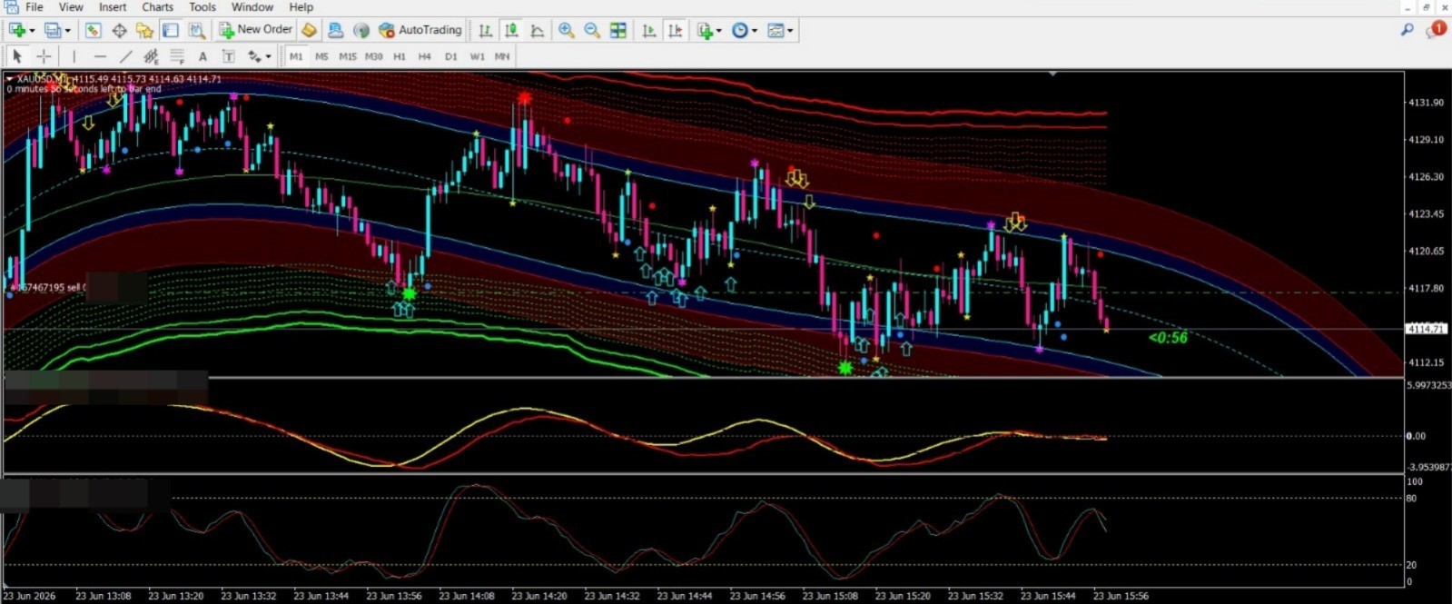Click the 23 Jun 15:56 time label
Image resolution: width=1452 pixels, height=604 pixels.
tap(1121, 596)
